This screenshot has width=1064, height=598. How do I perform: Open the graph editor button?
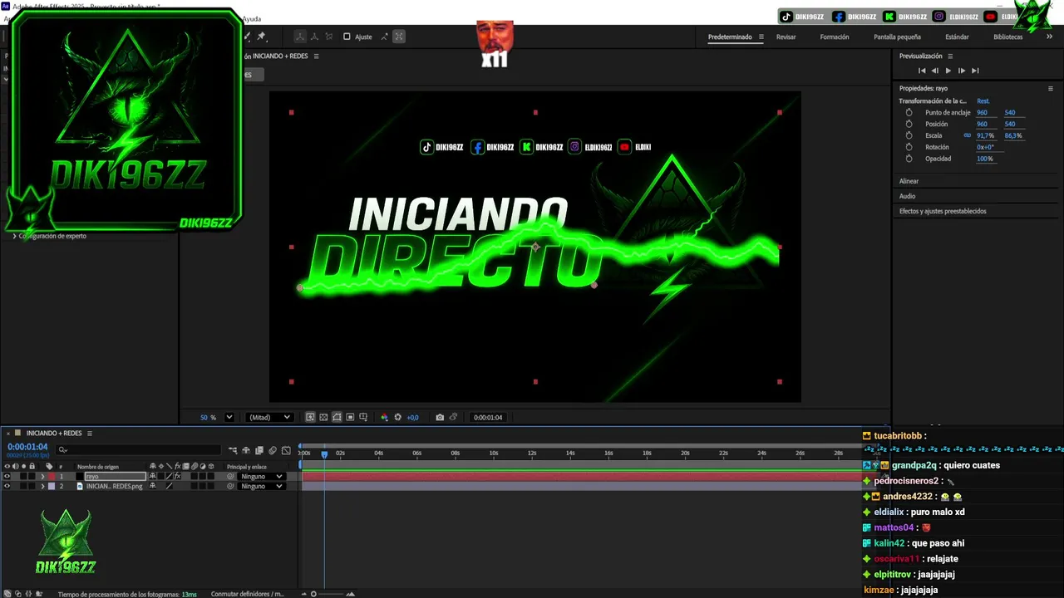286,450
